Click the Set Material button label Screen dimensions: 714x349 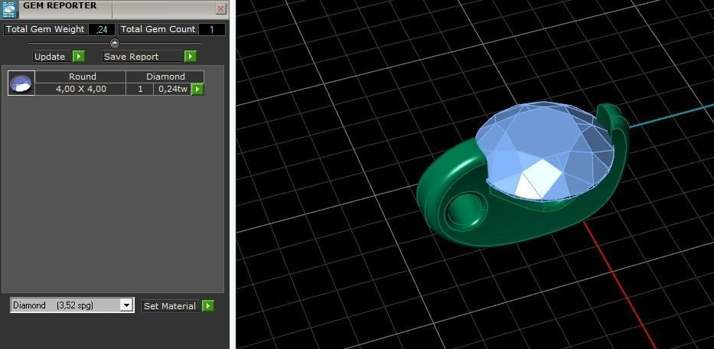[170, 306]
